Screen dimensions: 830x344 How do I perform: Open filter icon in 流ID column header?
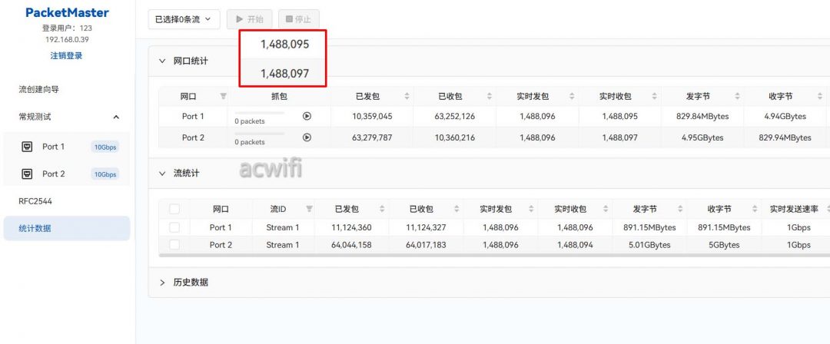[x=309, y=209]
